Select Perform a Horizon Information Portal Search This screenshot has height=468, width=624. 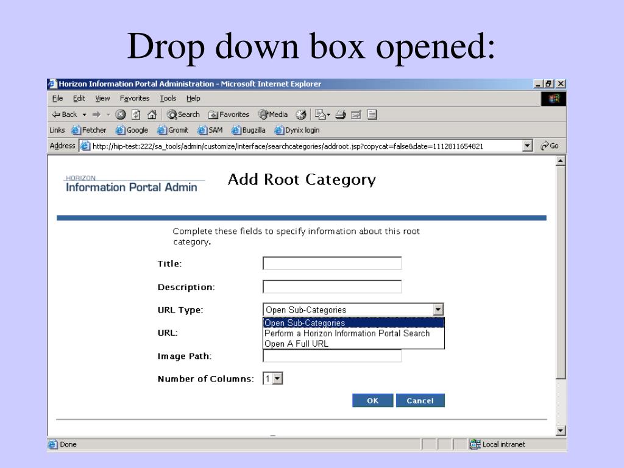pos(353,333)
